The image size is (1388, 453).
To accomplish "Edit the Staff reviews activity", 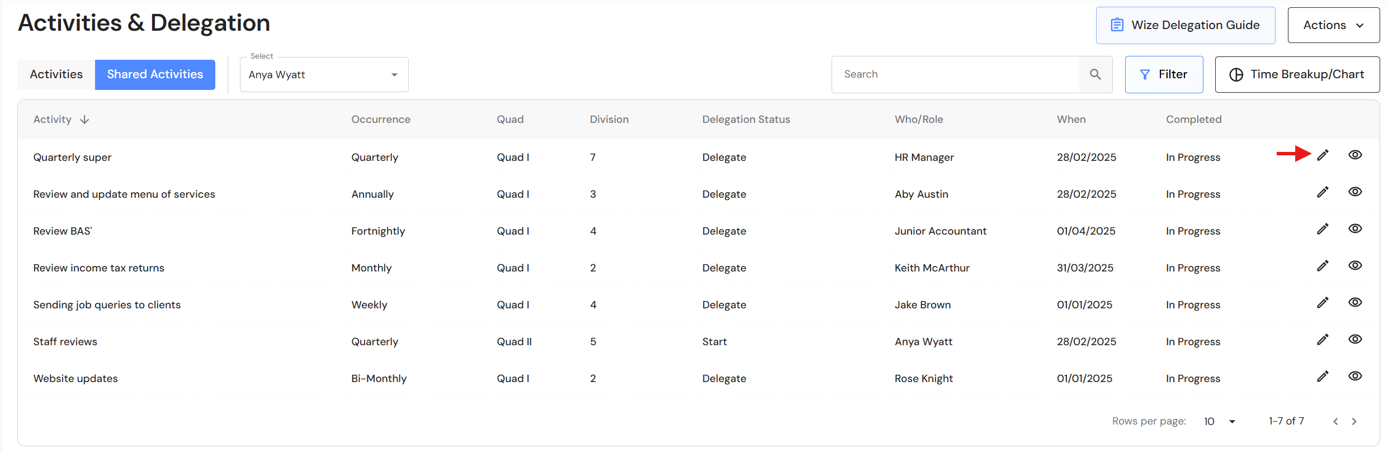I will 1322,340.
